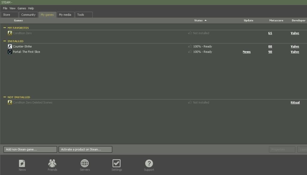
Task: Click Condition Zero's Not installed status
Action: pyautogui.click(x=201, y=33)
